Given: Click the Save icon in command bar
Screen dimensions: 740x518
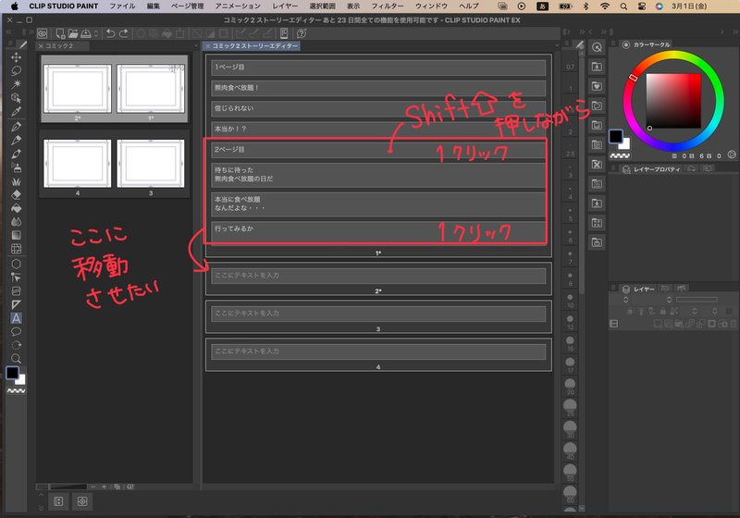Looking at the screenshot, I should pos(86,33).
